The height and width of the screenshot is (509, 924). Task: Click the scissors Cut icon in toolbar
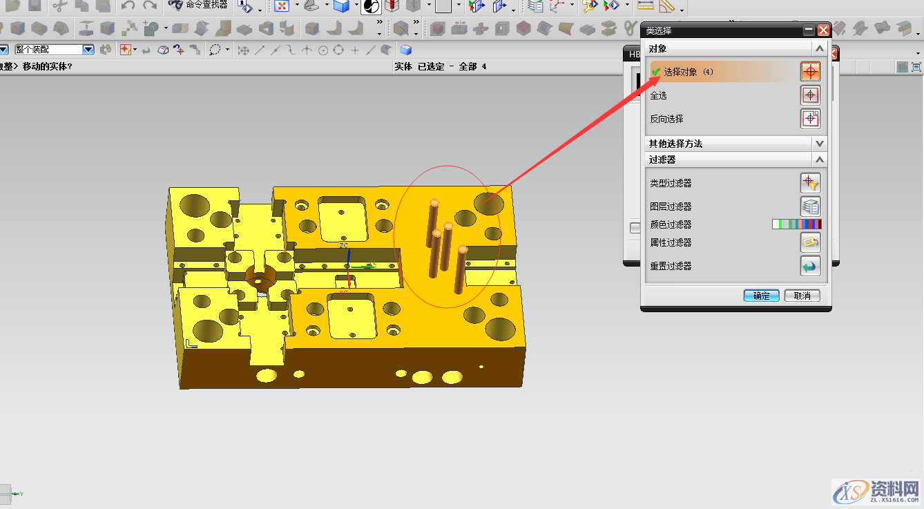click(59, 6)
